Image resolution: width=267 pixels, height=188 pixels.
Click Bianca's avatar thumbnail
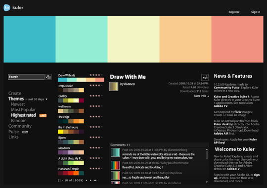114,87
